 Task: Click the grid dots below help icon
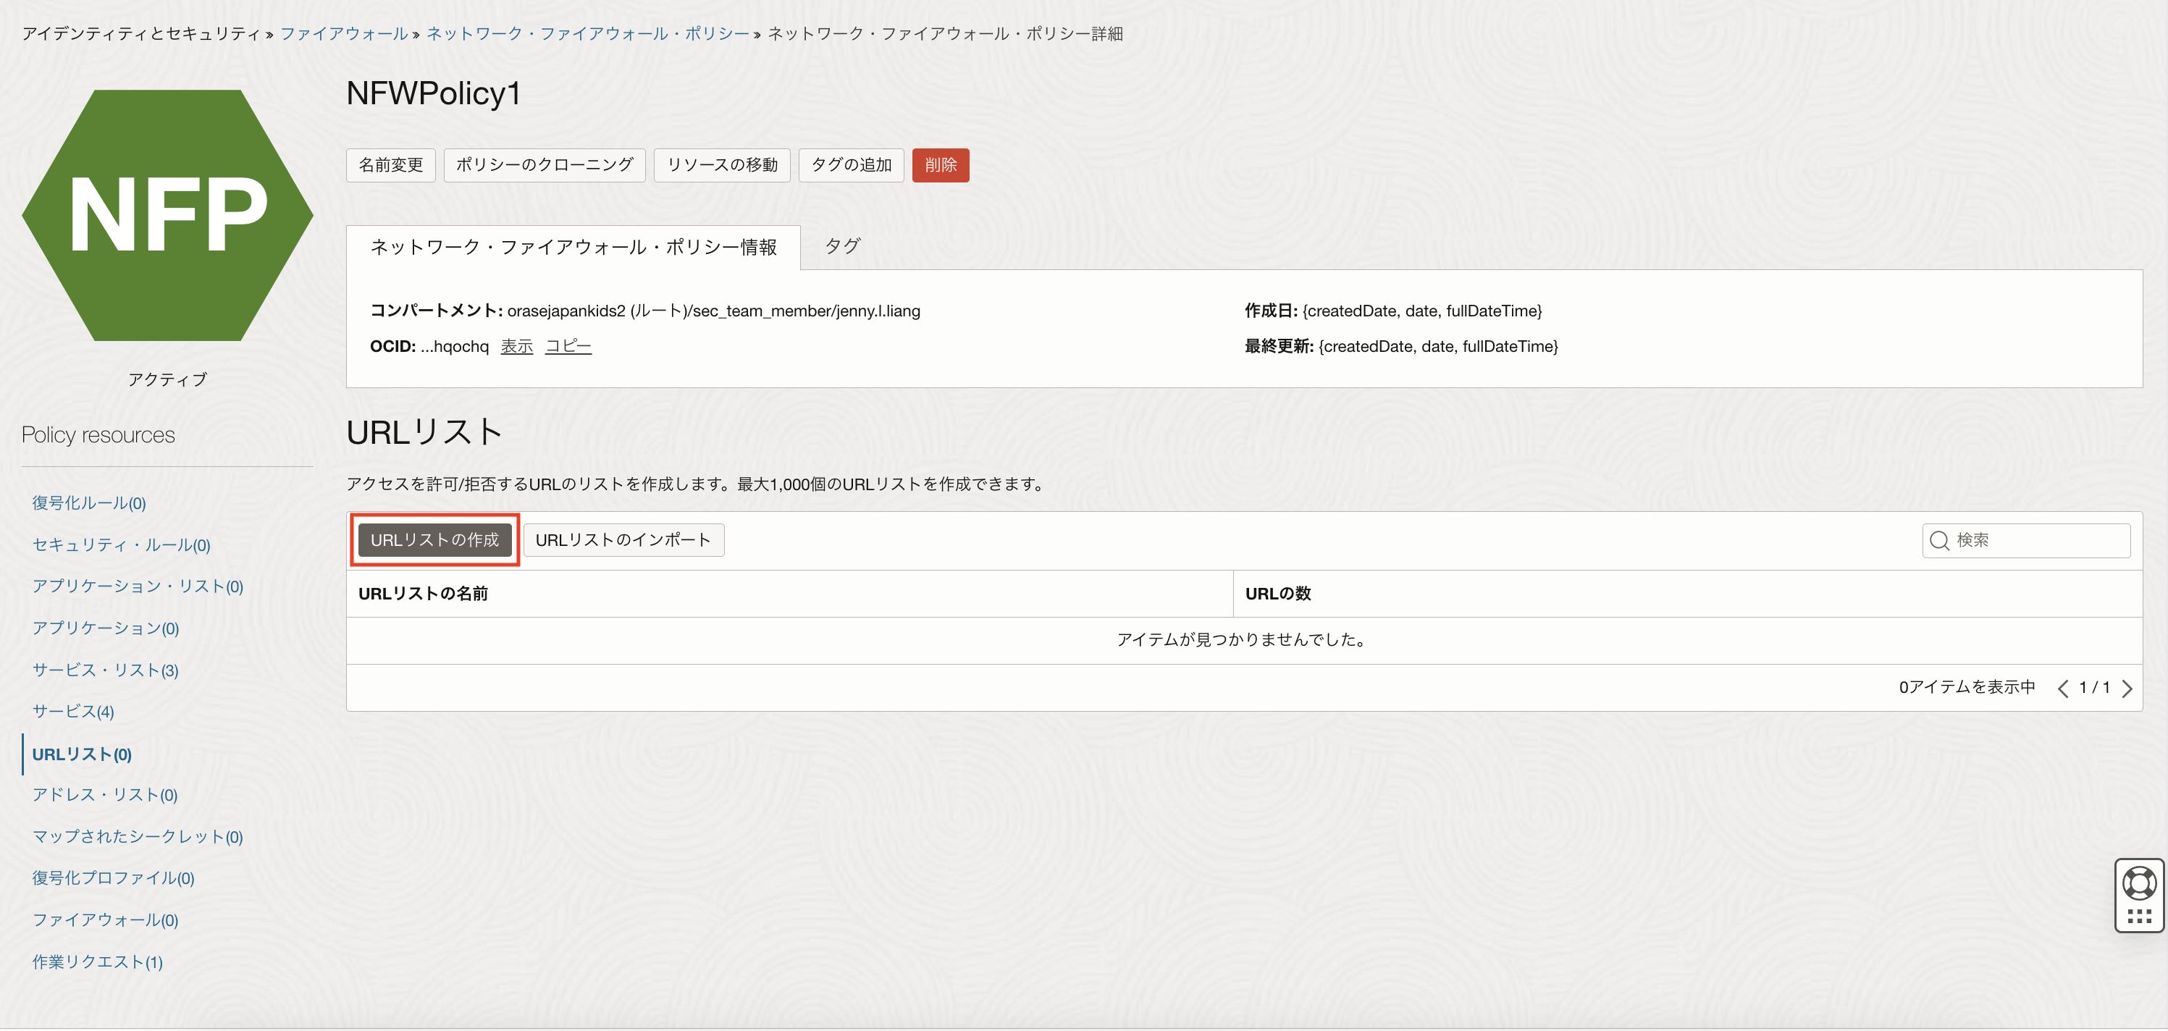coord(2138,916)
